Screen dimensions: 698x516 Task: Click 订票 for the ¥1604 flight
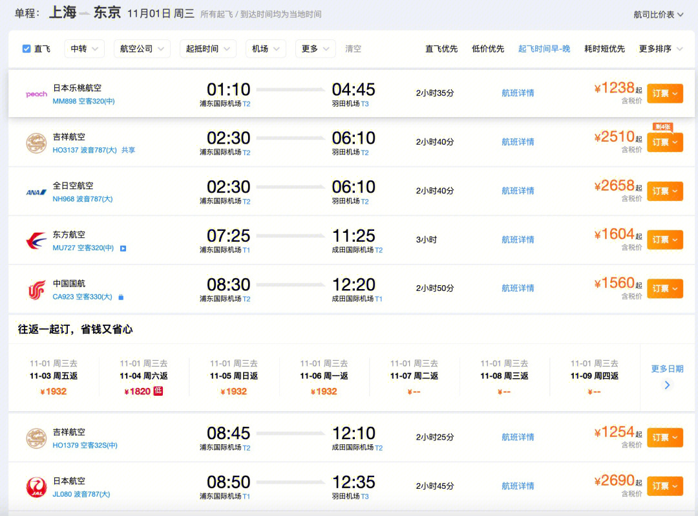[x=664, y=240]
